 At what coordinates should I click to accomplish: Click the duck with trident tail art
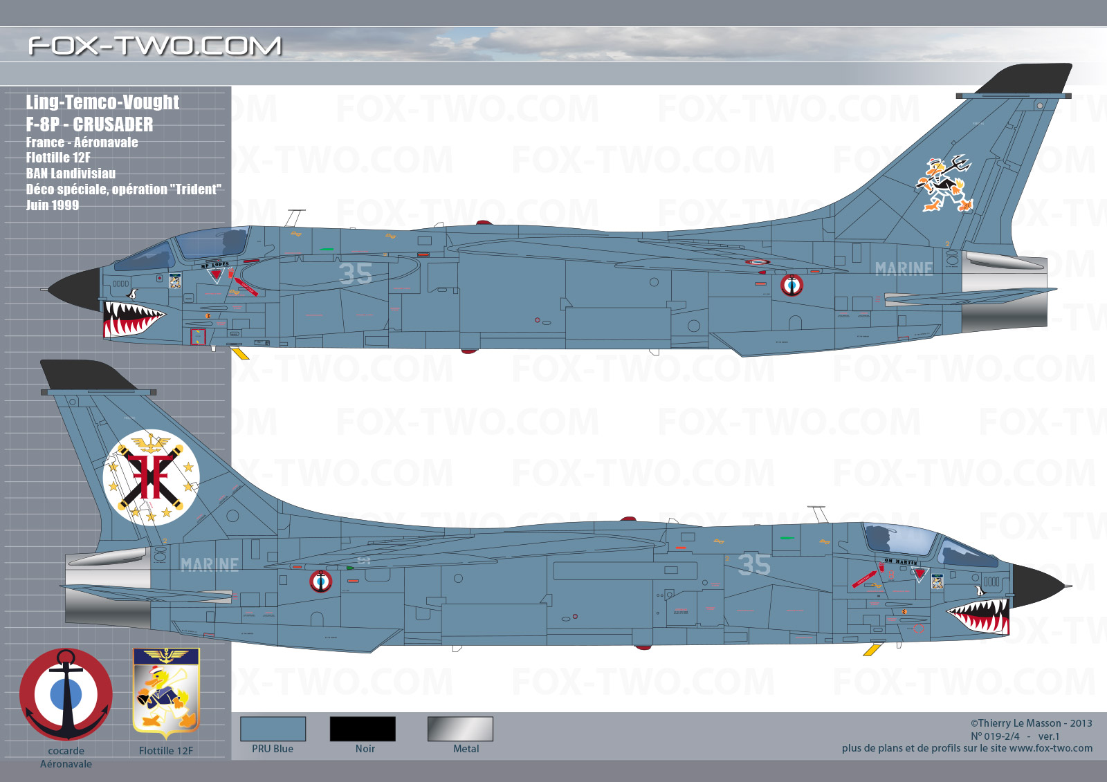(944, 183)
